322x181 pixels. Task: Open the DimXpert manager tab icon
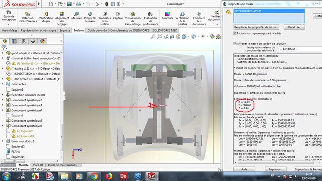[33, 41]
